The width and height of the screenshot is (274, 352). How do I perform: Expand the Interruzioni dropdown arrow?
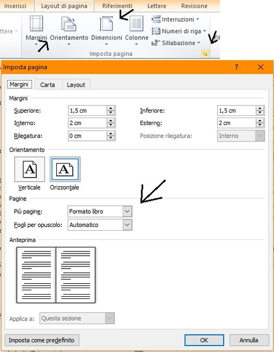click(198, 19)
